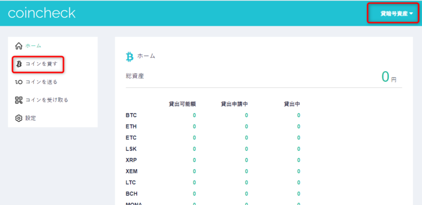This screenshot has width=422, height=205.
Task: Select the ETH row label
Action: [131, 126]
